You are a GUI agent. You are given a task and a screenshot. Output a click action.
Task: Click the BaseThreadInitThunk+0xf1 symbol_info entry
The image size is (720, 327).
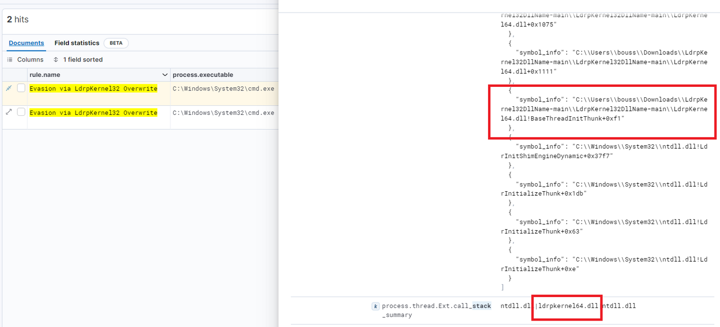click(604, 109)
